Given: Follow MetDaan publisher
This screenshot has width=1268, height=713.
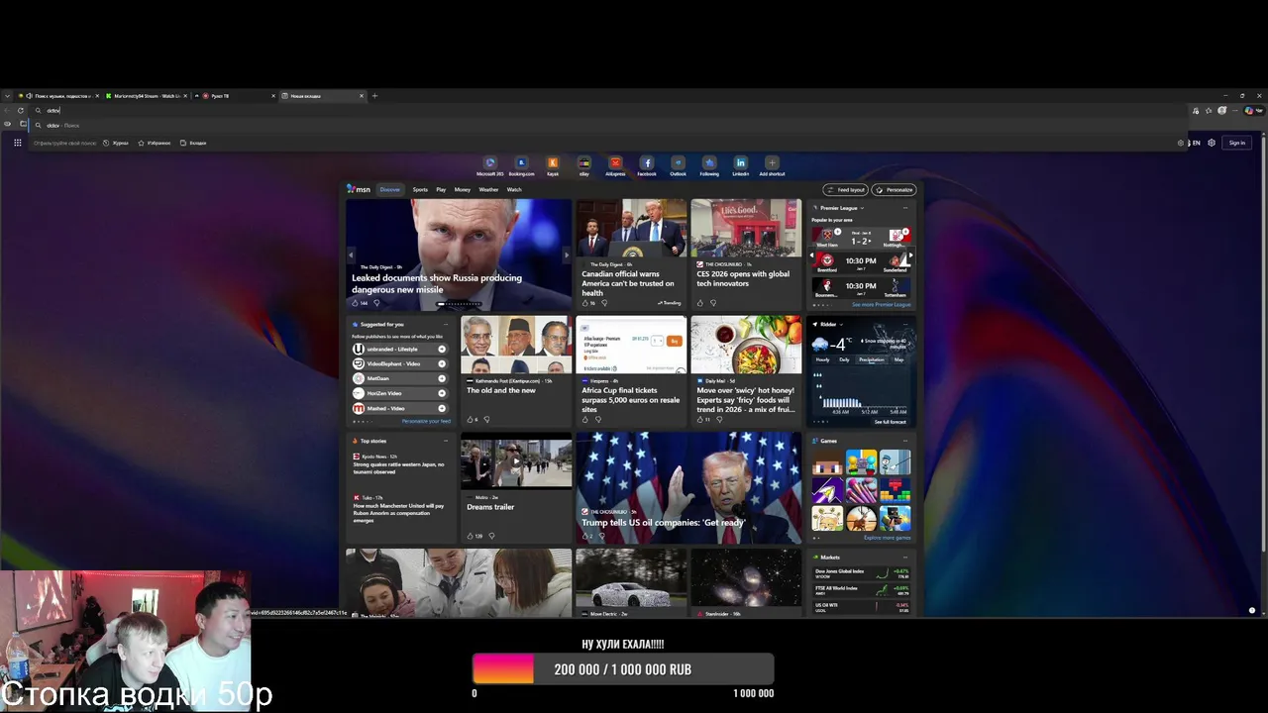Looking at the screenshot, I should tap(442, 378).
